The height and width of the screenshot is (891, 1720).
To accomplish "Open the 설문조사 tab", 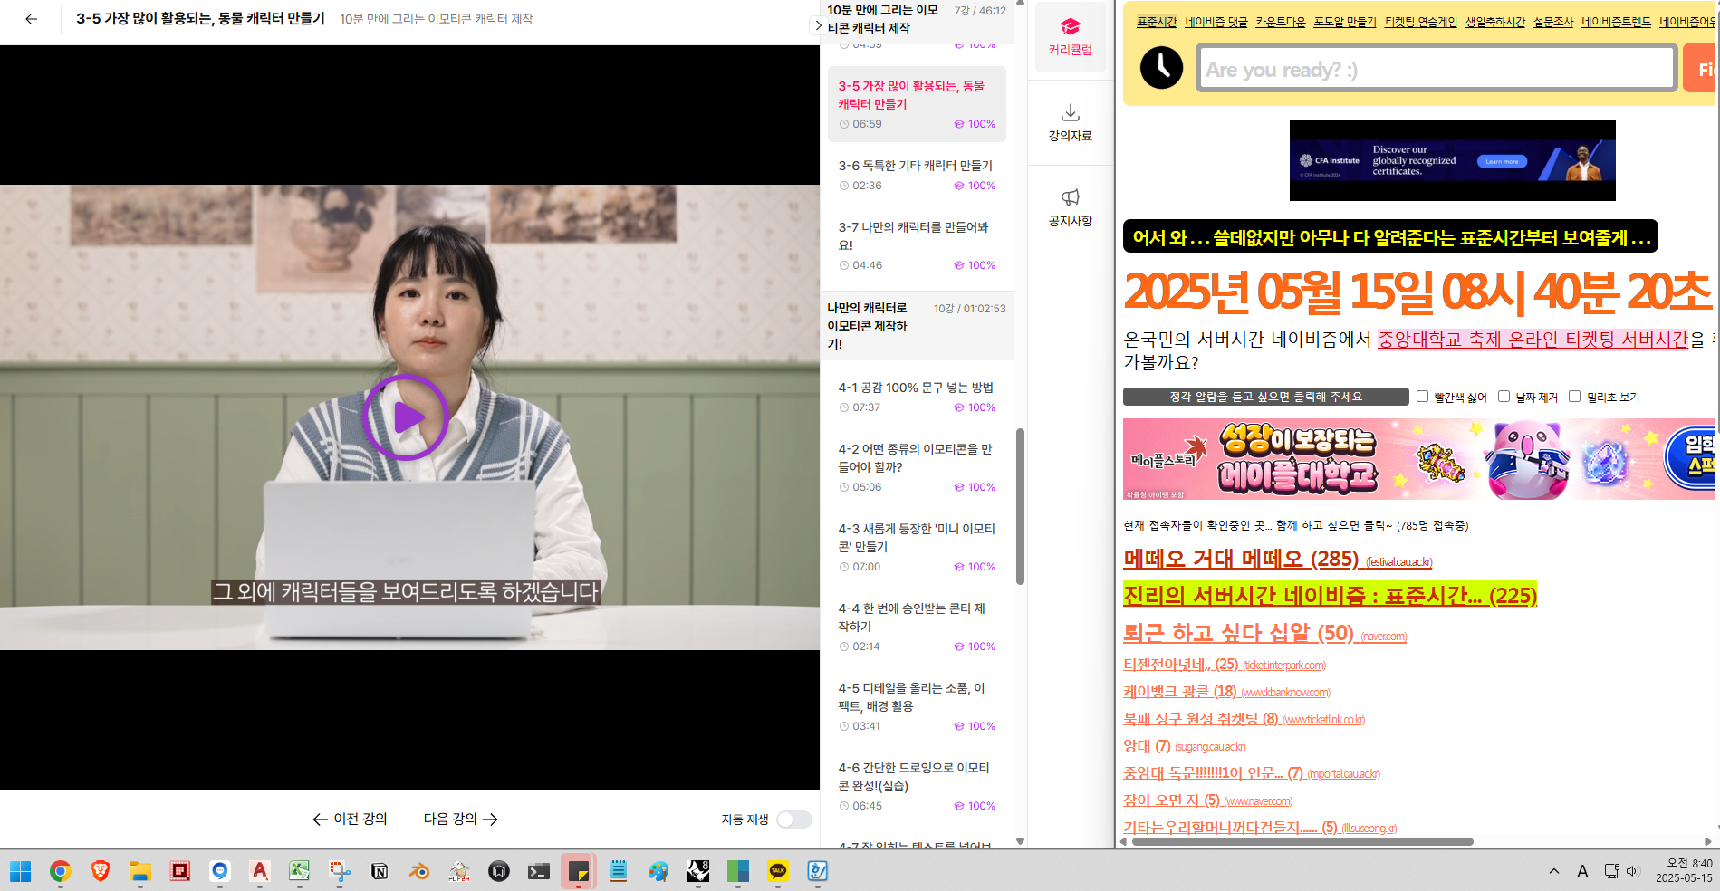I will click(1553, 22).
